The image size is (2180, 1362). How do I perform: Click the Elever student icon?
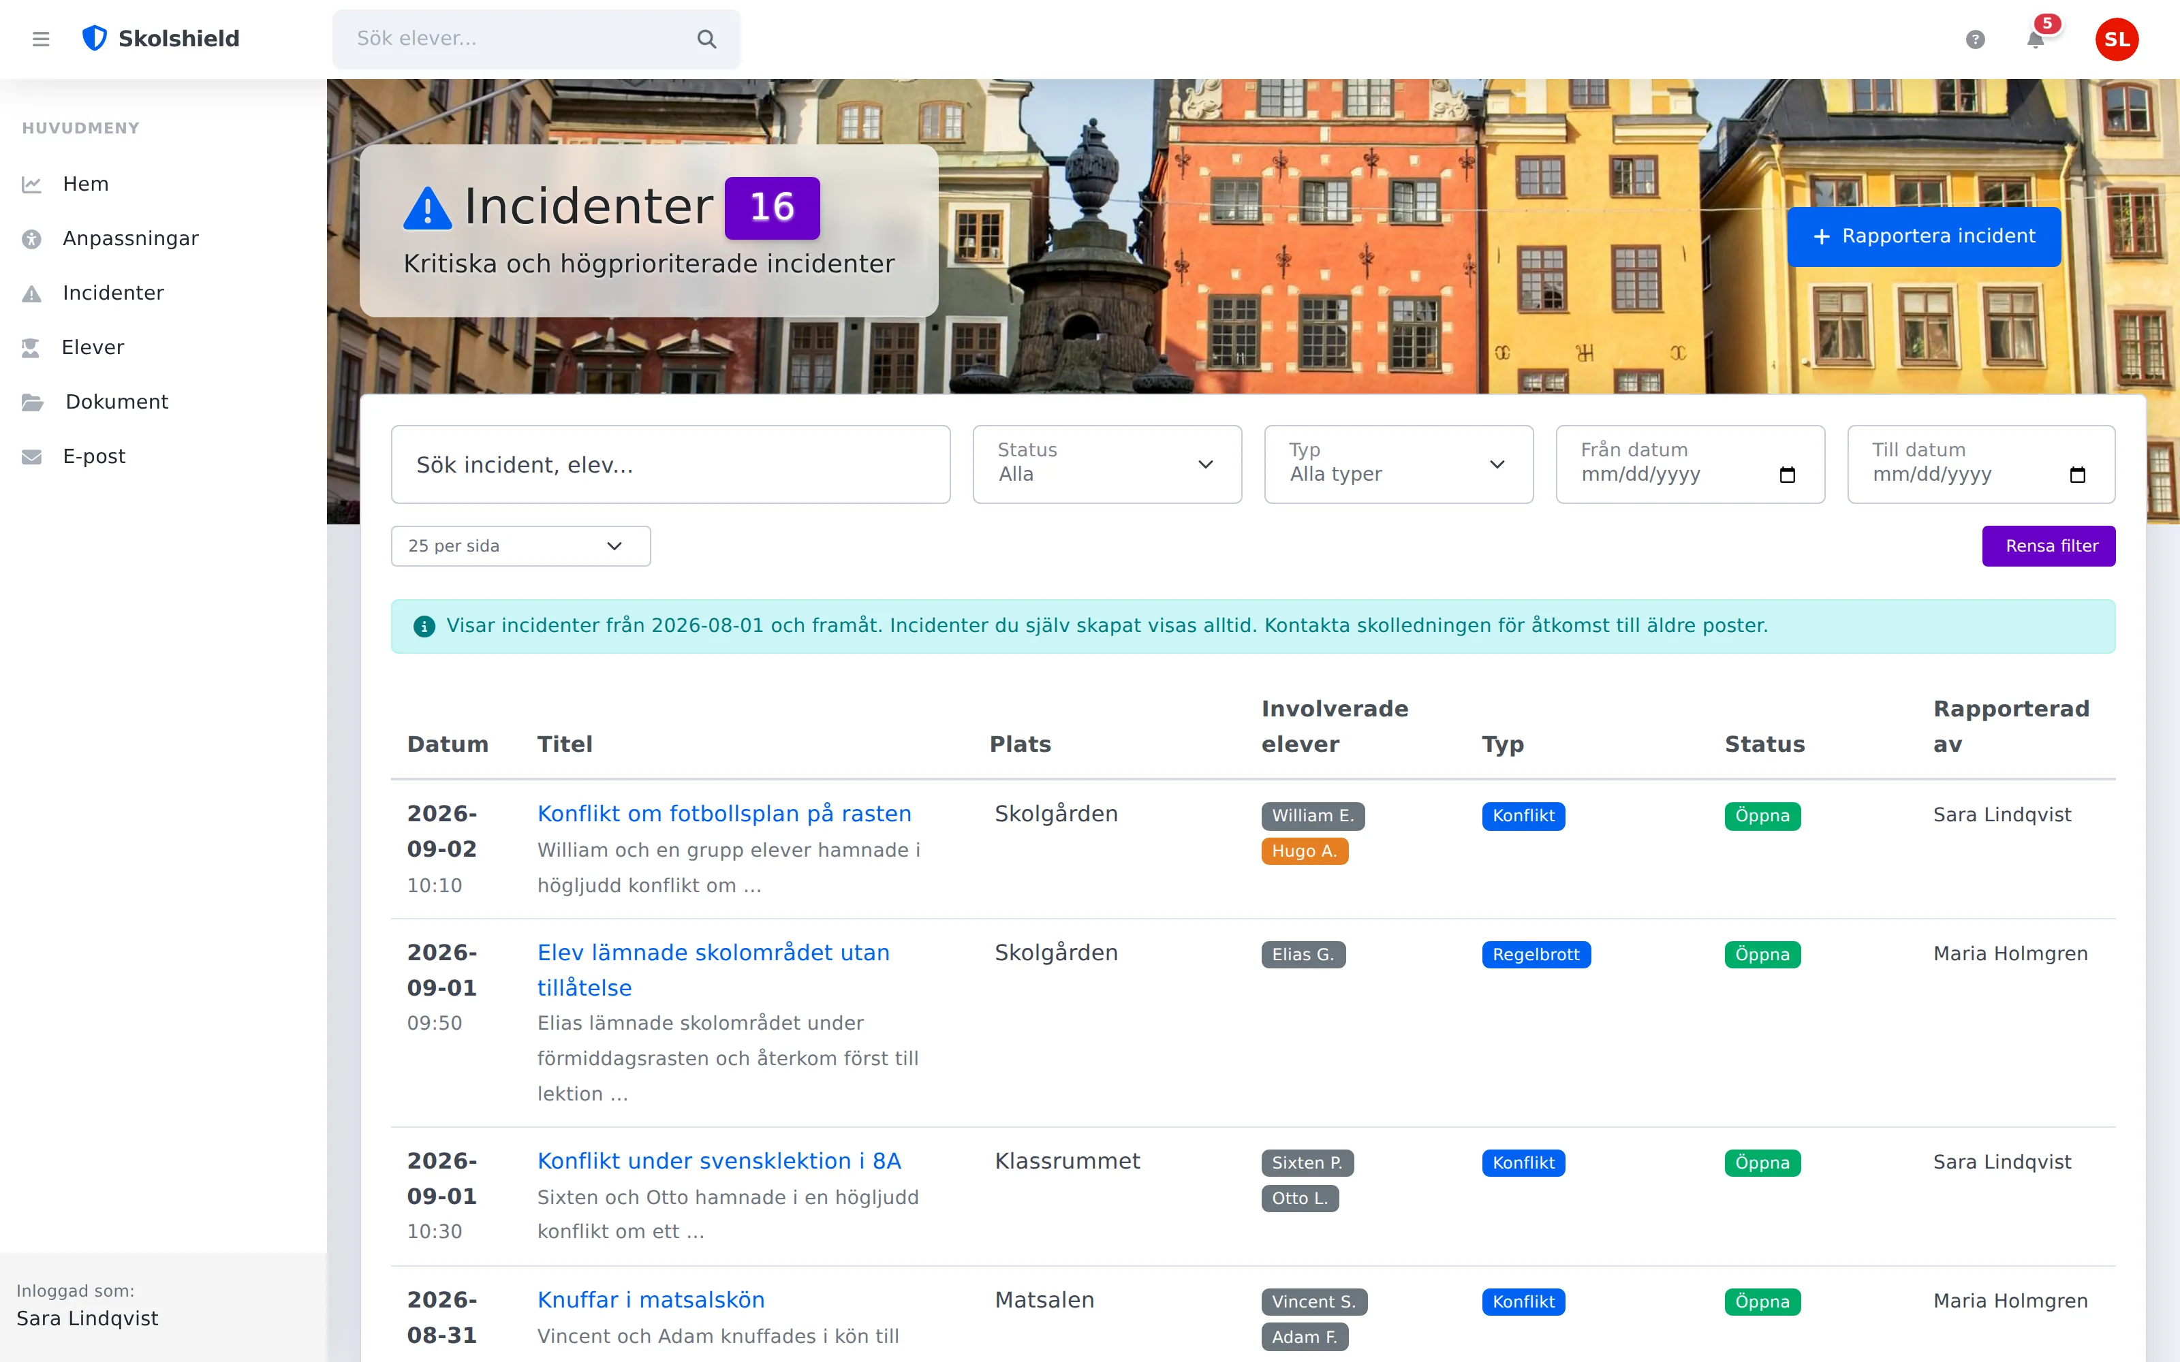tap(31, 348)
